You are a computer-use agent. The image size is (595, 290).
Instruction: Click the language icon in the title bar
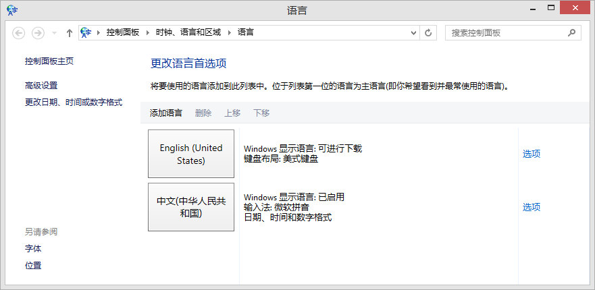click(12, 9)
